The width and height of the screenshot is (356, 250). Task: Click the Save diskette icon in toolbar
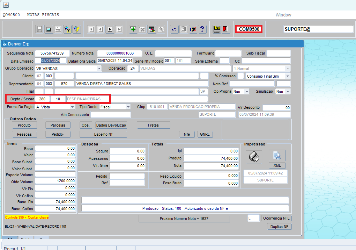pos(39,29)
